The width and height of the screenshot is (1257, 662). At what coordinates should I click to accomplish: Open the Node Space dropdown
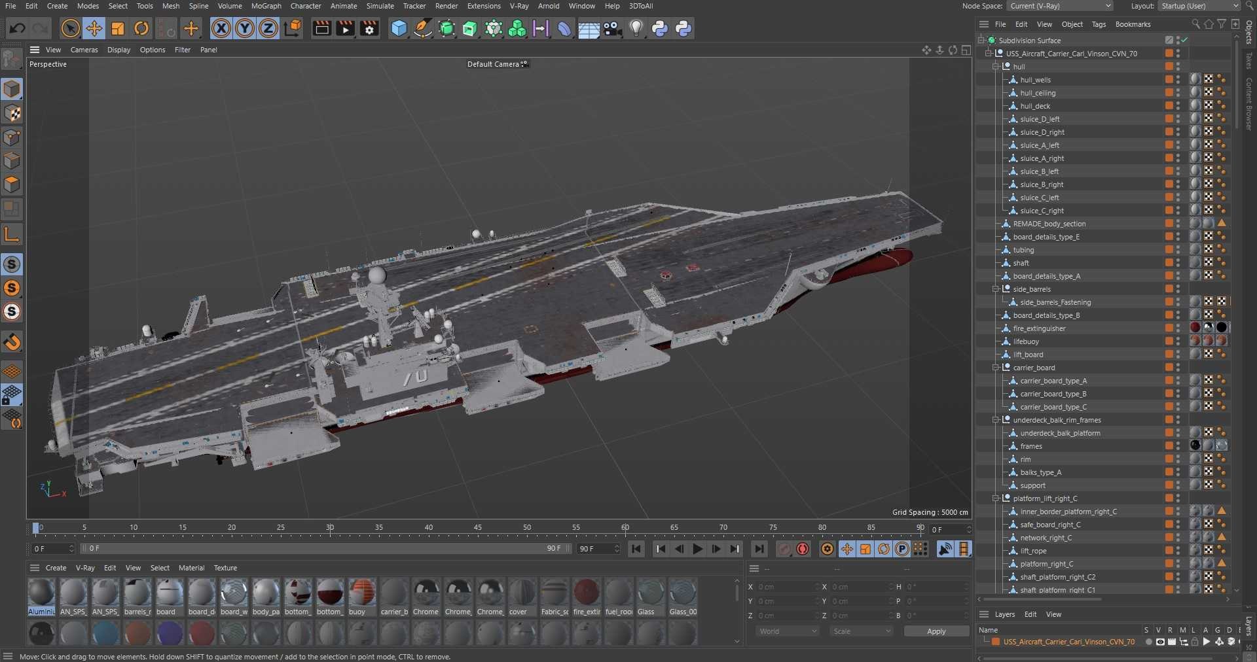coord(1060,6)
